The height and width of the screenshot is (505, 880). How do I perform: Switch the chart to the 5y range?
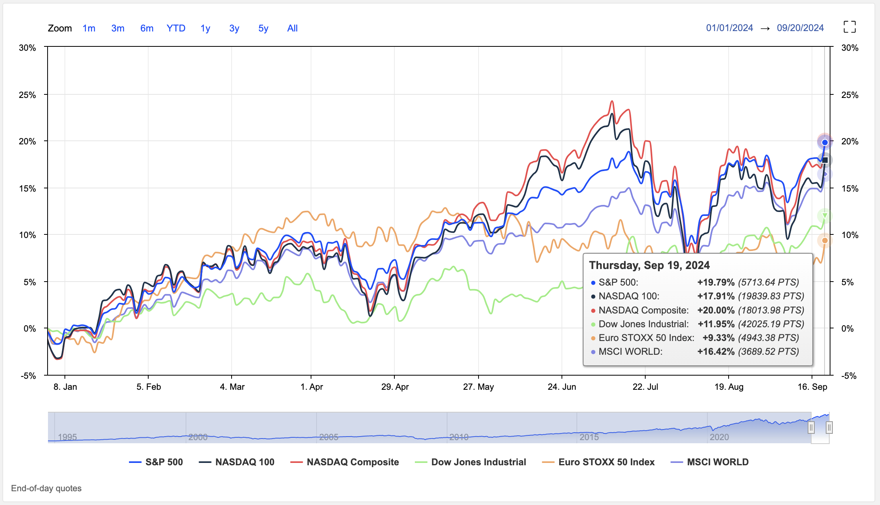[263, 28]
